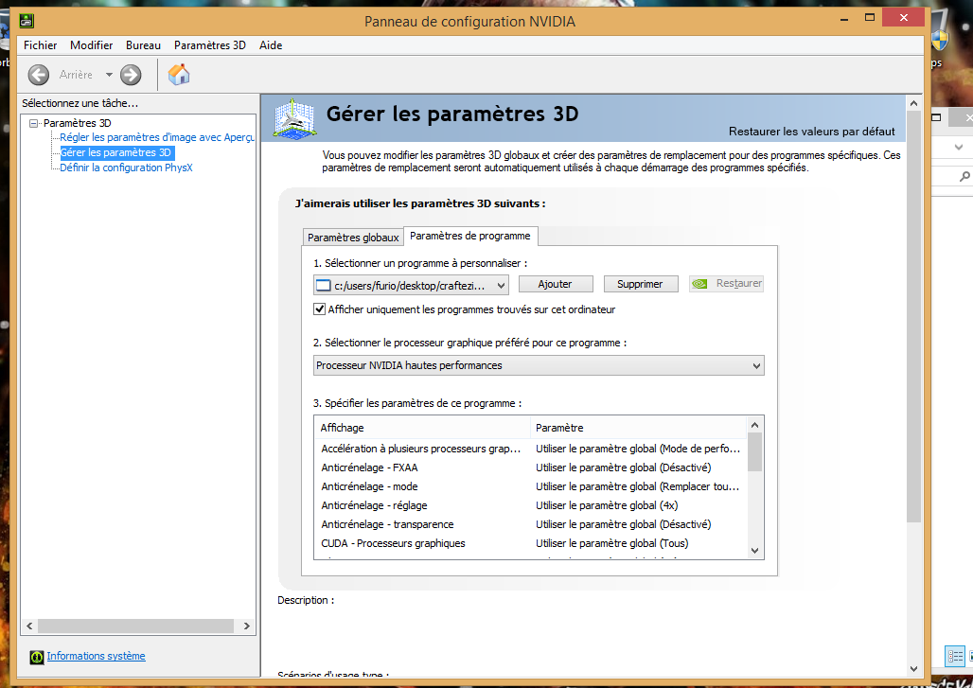Viewport: 973px width, 688px height.
Task: Click the Restaurer button
Action: click(x=726, y=284)
